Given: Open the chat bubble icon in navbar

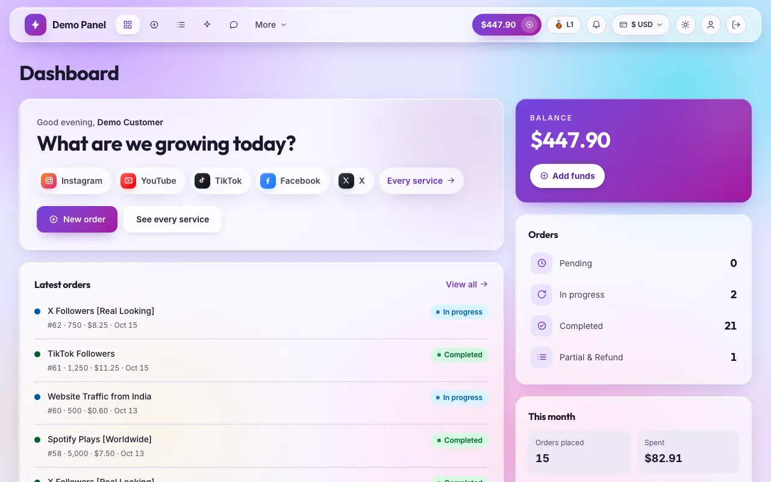Looking at the screenshot, I should (x=234, y=25).
